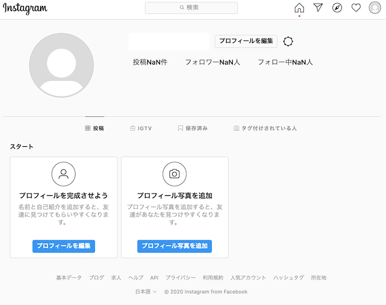Open the プライバシー footer link
386x305 pixels.
pyautogui.click(x=181, y=277)
